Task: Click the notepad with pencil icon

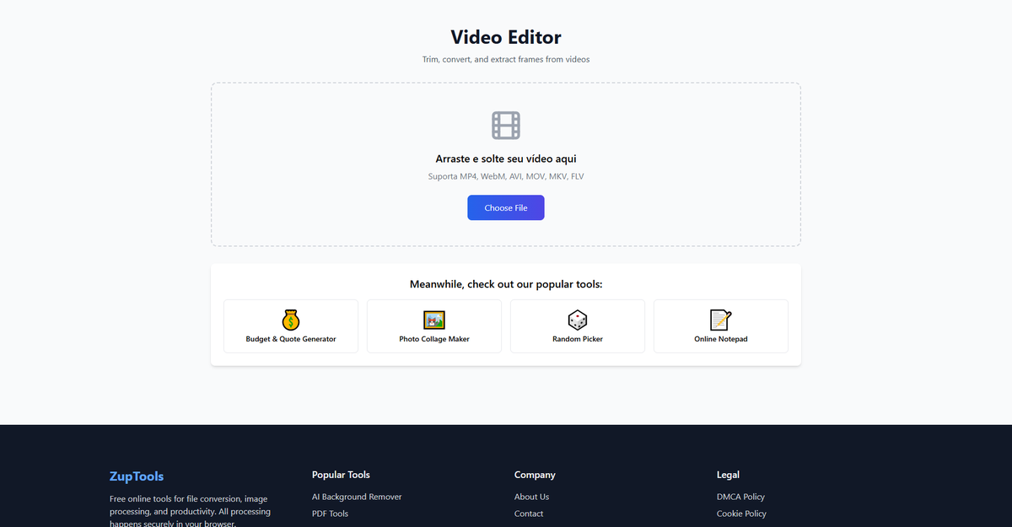Action: click(x=721, y=320)
